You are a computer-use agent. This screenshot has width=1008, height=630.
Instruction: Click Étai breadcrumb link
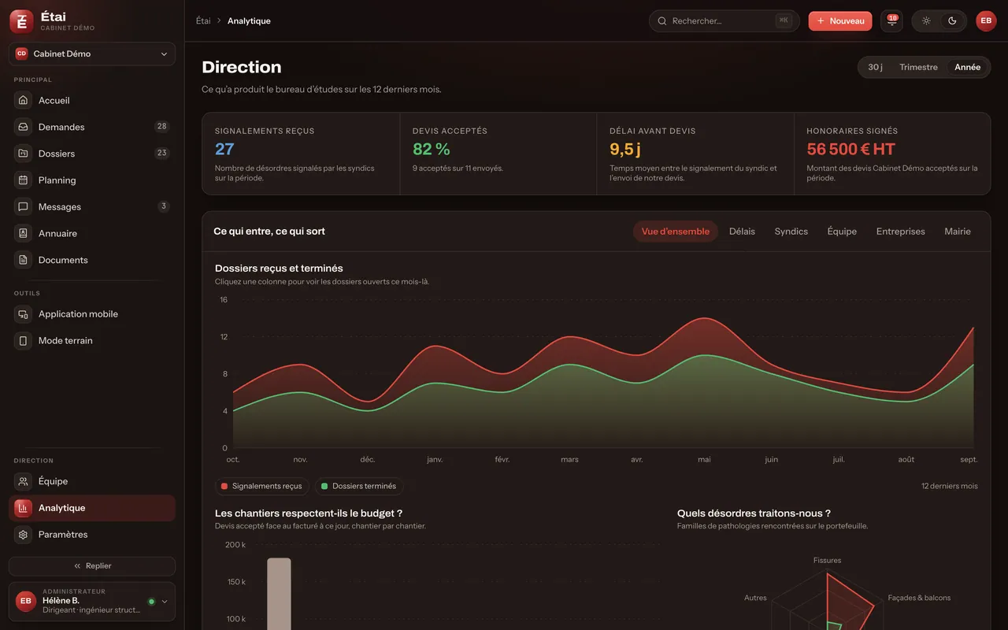click(x=203, y=21)
